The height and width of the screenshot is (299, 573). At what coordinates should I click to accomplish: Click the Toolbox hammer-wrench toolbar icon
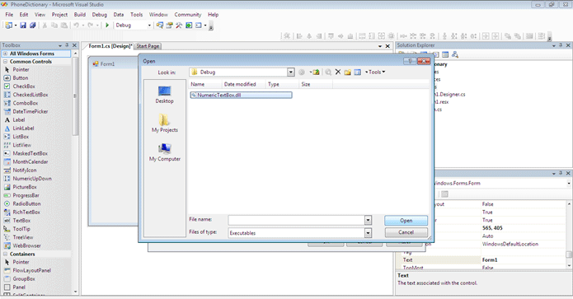tap(179, 26)
